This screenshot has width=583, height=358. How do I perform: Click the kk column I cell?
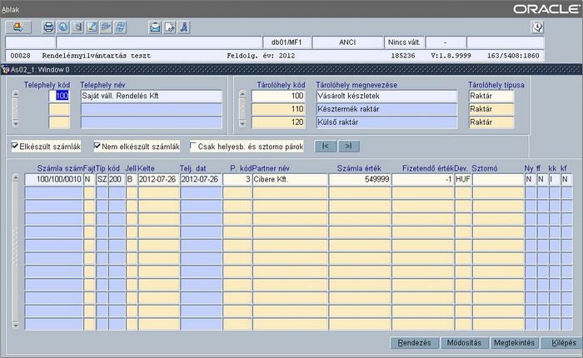coord(554,179)
